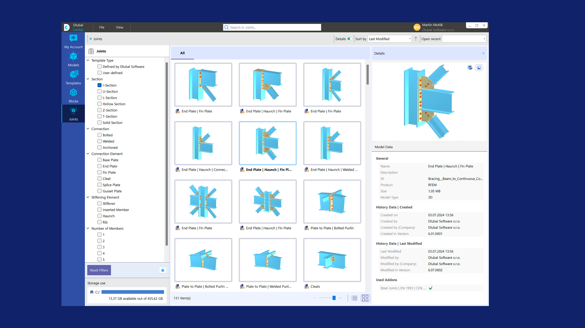
Task: Open the Open recent dropdown
Action: tap(464, 39)
